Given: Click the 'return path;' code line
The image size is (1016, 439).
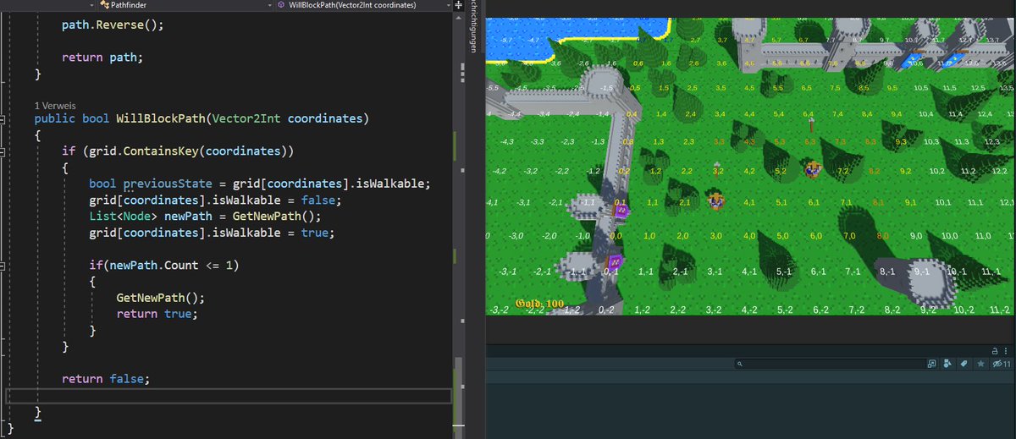Looking at the screenshot, I should tap(102, 58).
